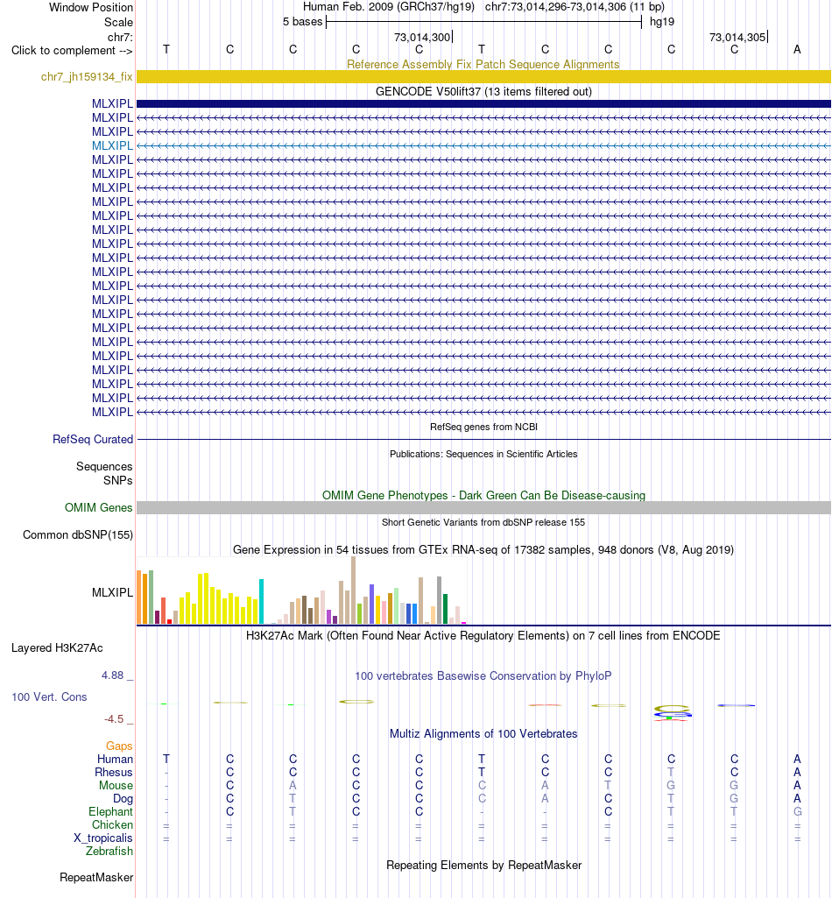Image resolution: width=832 pixels, height=898 pixels.
Task: Select the 'Mouse' species label
Action: coord(116,785)
